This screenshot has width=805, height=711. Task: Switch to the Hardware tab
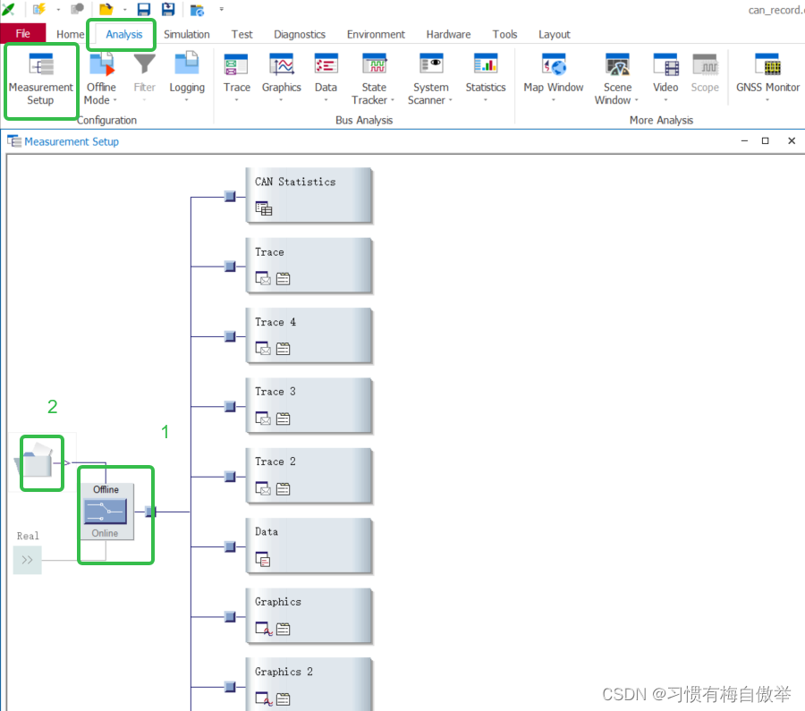(x=449, y=34)
